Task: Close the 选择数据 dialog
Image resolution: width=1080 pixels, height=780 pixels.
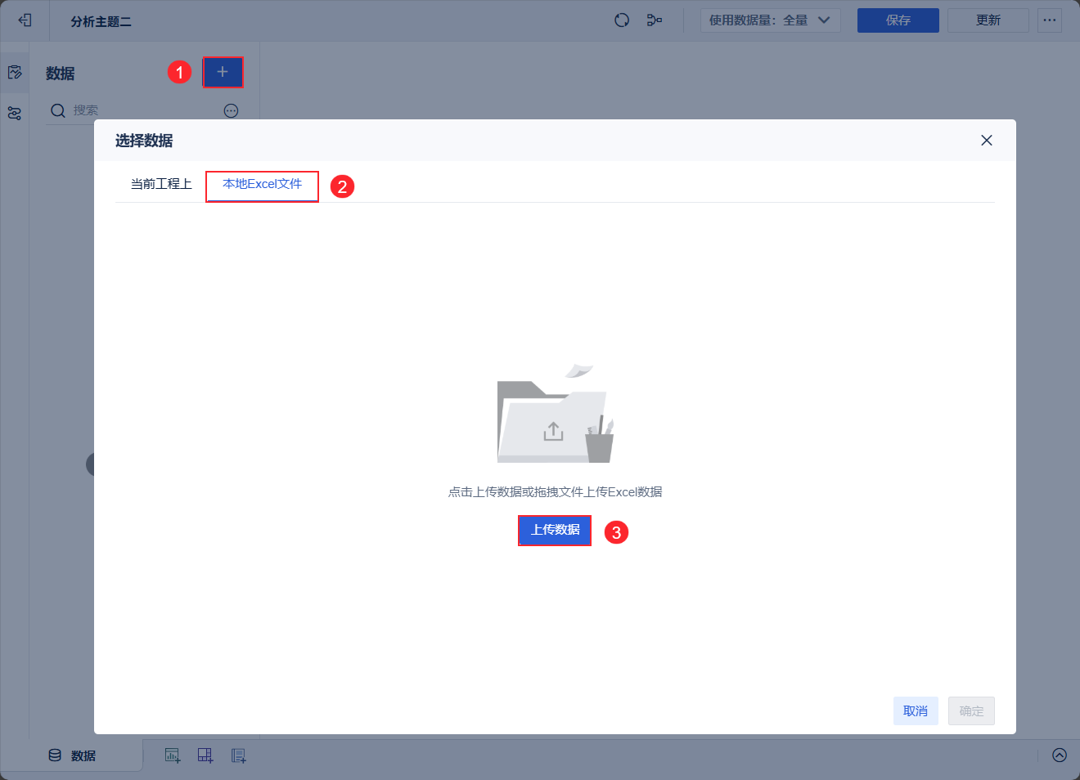Action: click(987, 141)
